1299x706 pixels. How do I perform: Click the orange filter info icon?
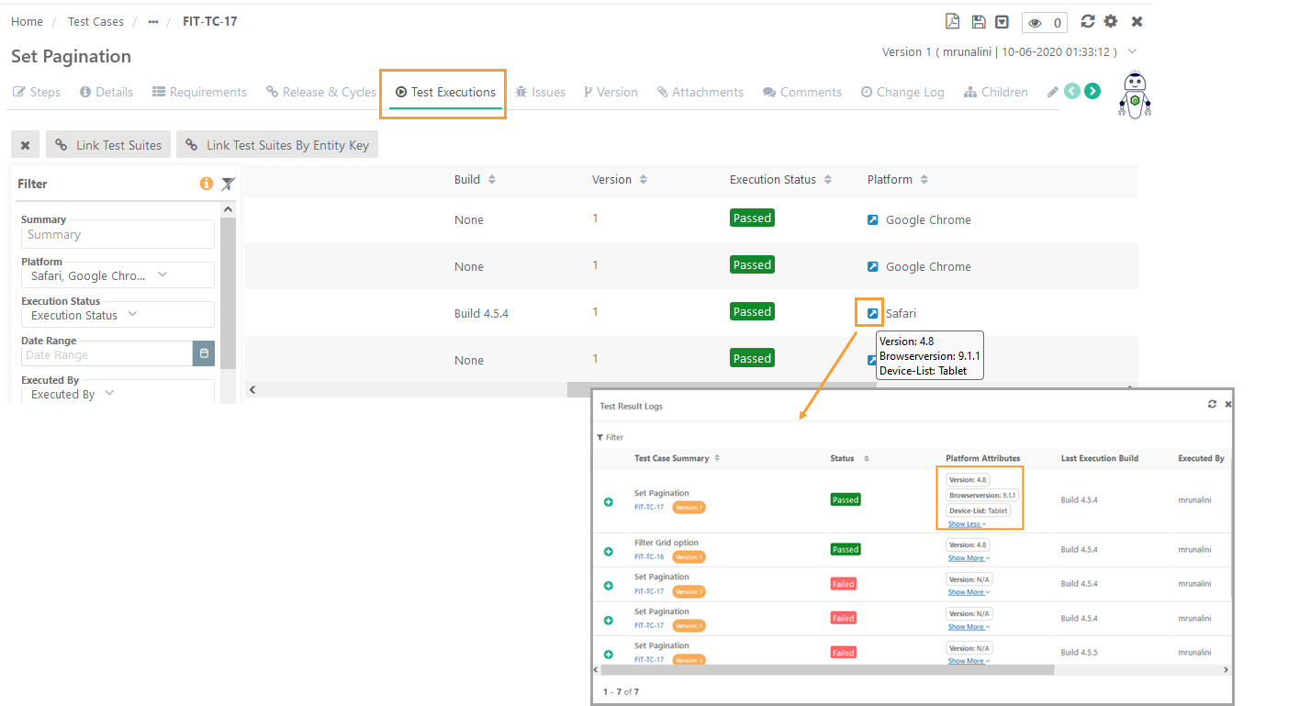[207, 184]
